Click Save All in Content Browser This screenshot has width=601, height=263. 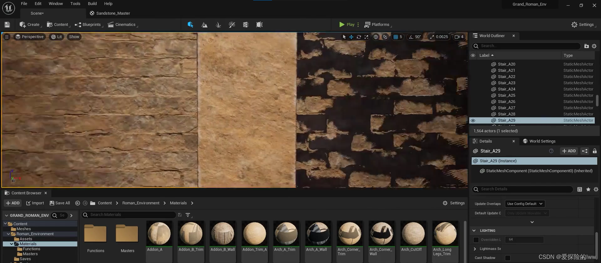pos(60,203)
